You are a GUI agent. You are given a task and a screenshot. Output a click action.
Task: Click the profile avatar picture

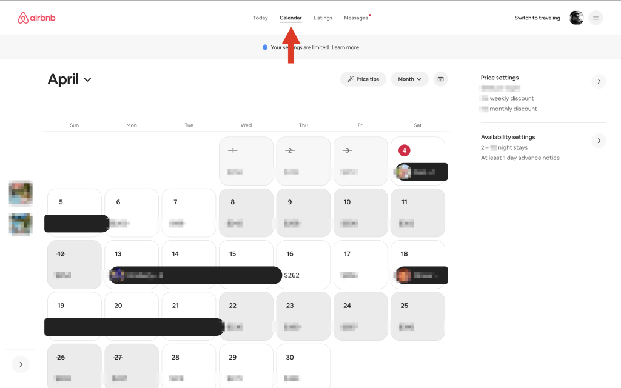576,18
